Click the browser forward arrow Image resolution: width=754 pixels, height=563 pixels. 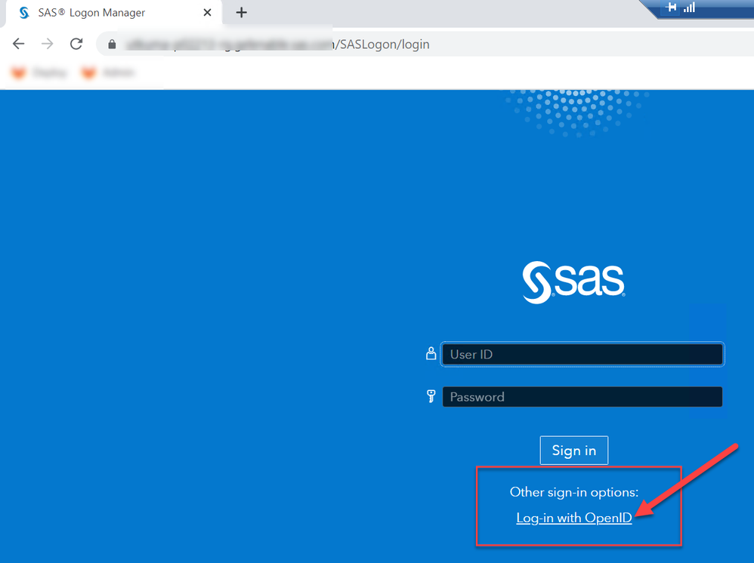click(x=47, y=44)
